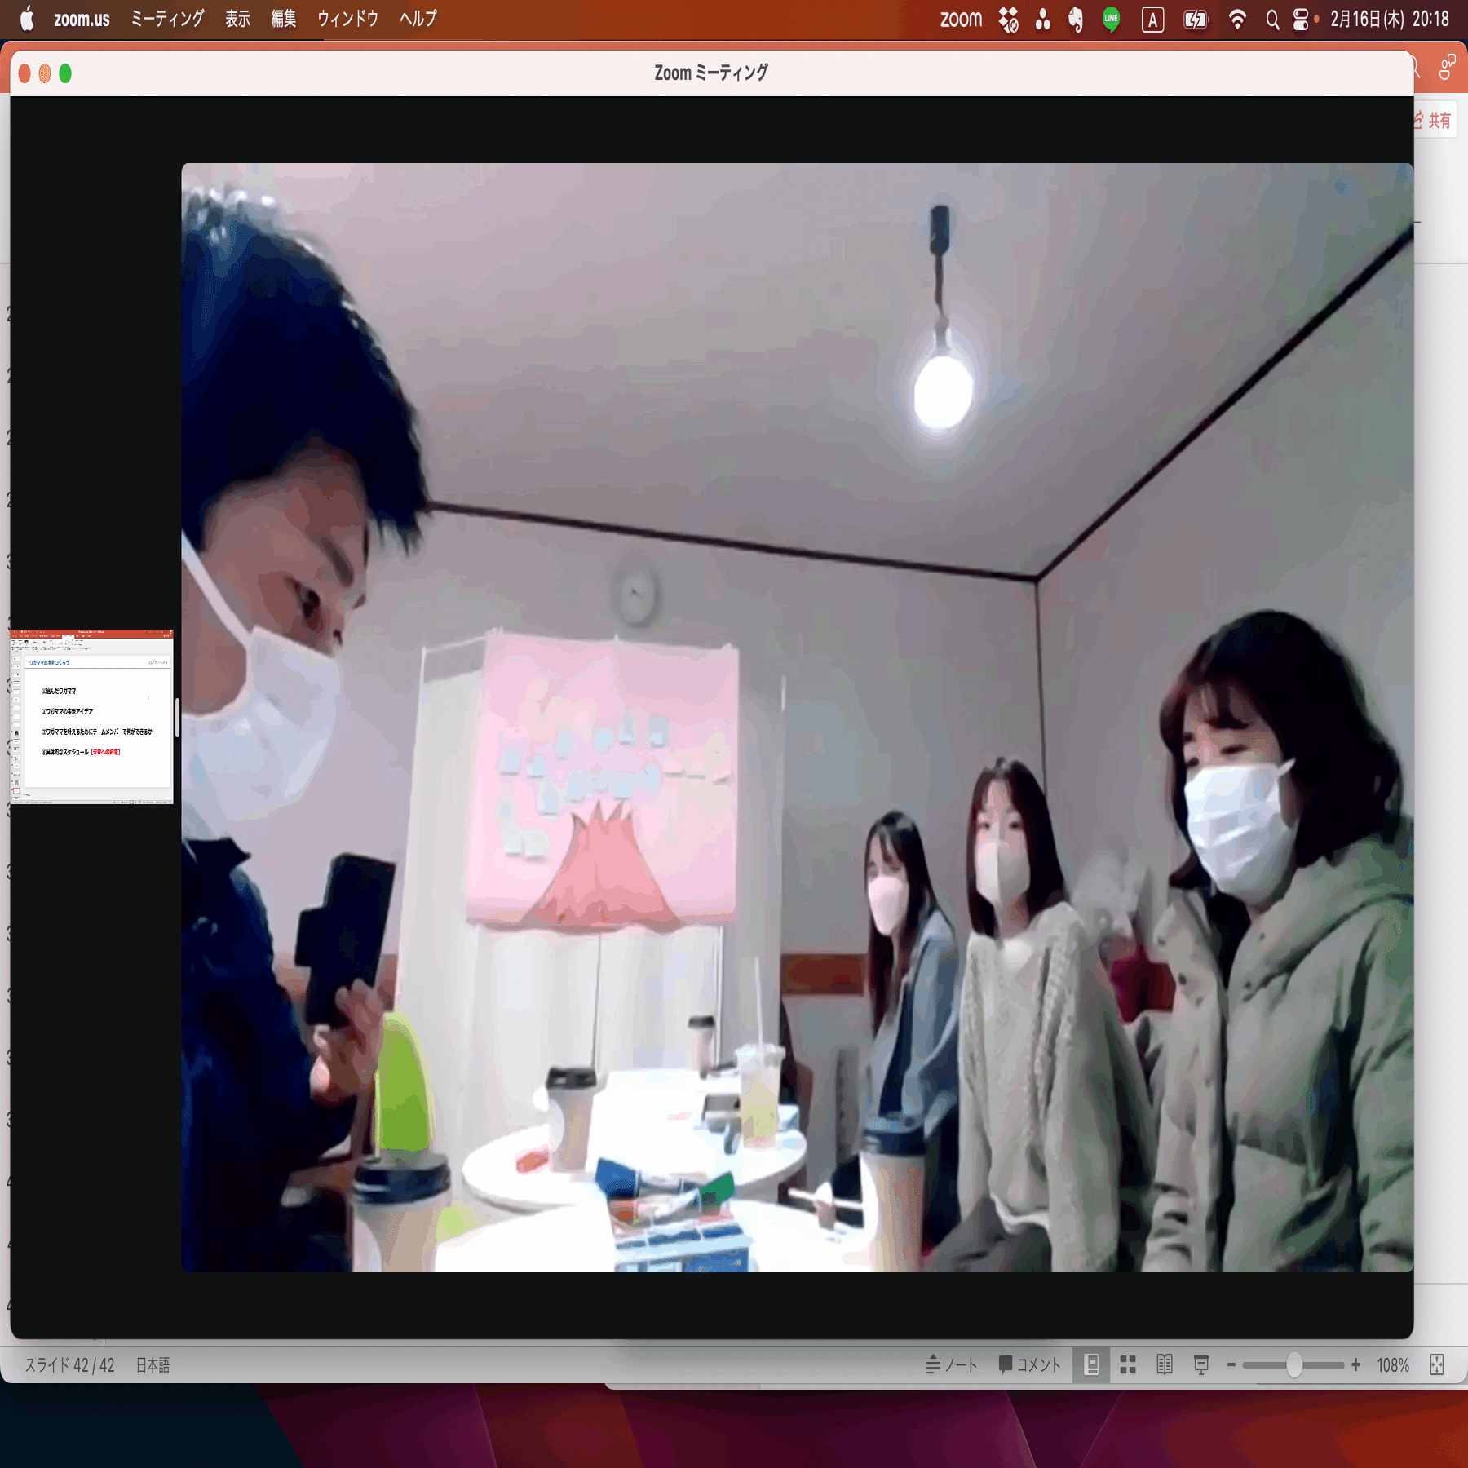
Task: Open the ヘルプ menu
Action: [418, 19]
